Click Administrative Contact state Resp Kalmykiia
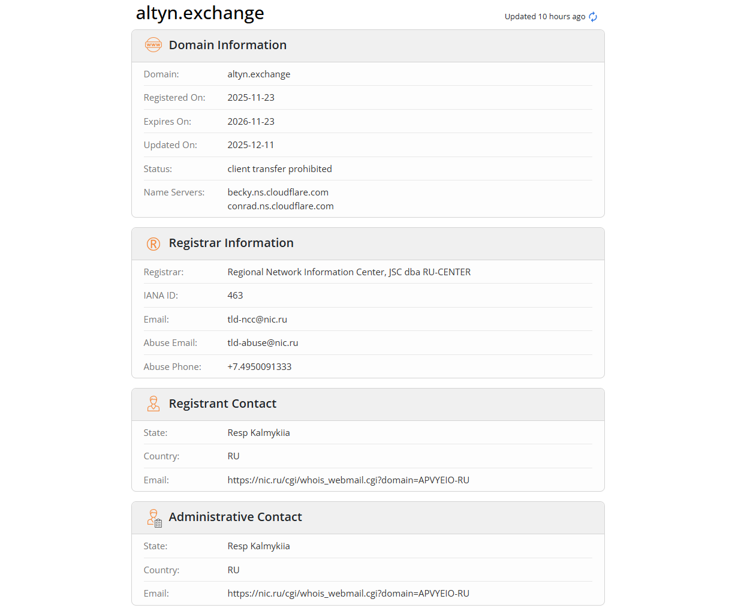This screenshot has width=738, height=611. click(x=258, y=546)
